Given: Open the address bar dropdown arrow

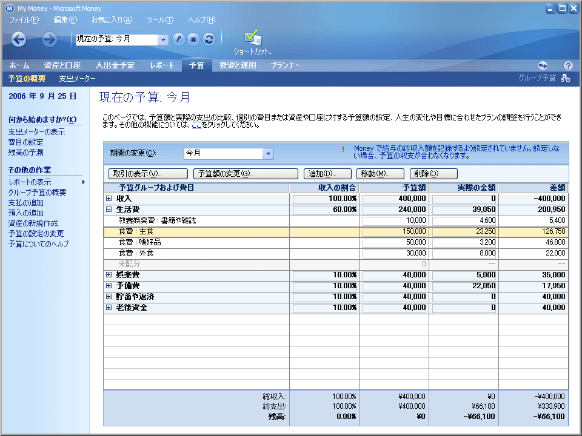Looking at the screenshot, I should 163,40.
